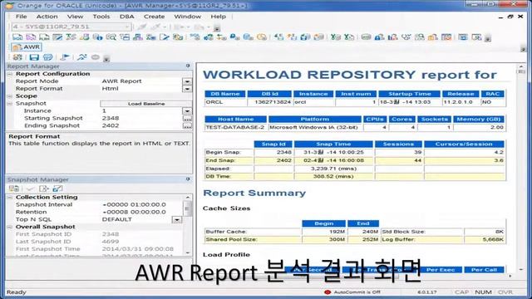Pin the Report Manager panel
The image size is (532, 299).
[188, 66]
